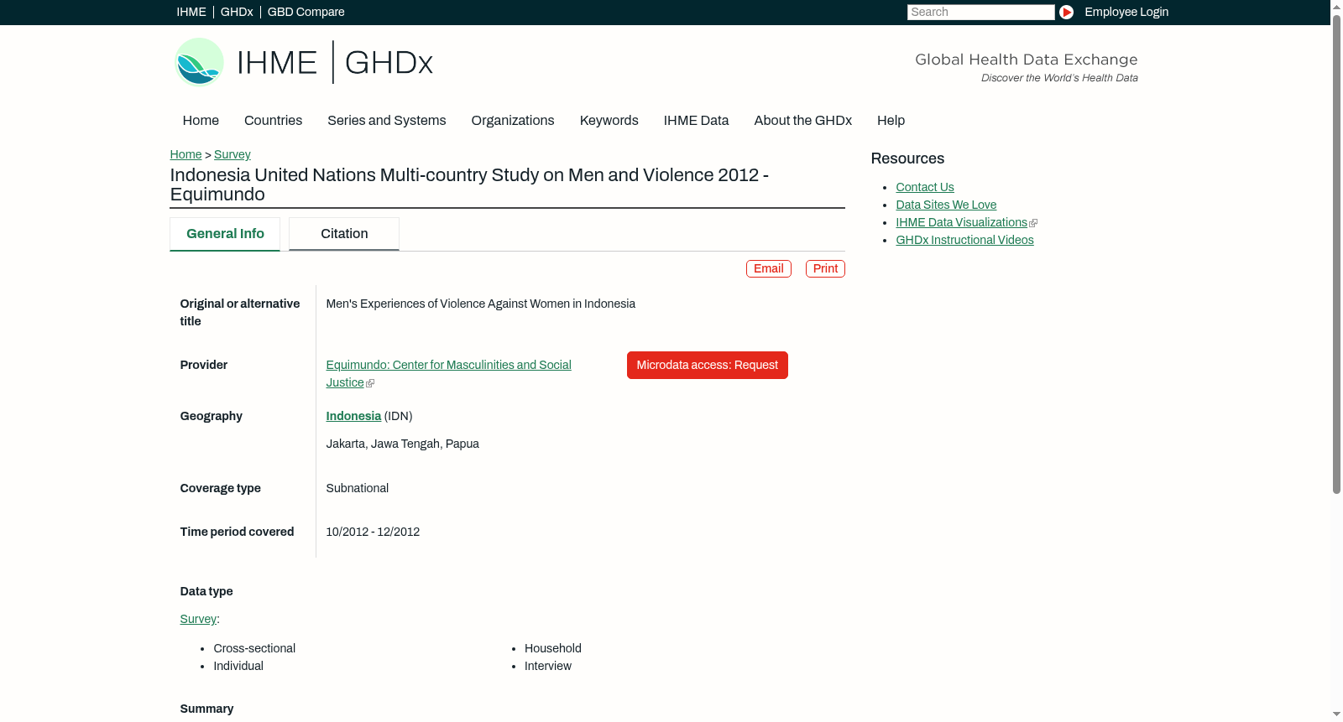Open the Series and Systems menu
Image resolution: width=1343 pixels, height=722 pixels.
387,121
